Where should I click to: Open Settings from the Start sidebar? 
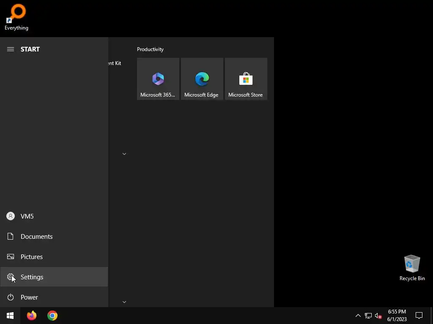[x=54, y=277]
